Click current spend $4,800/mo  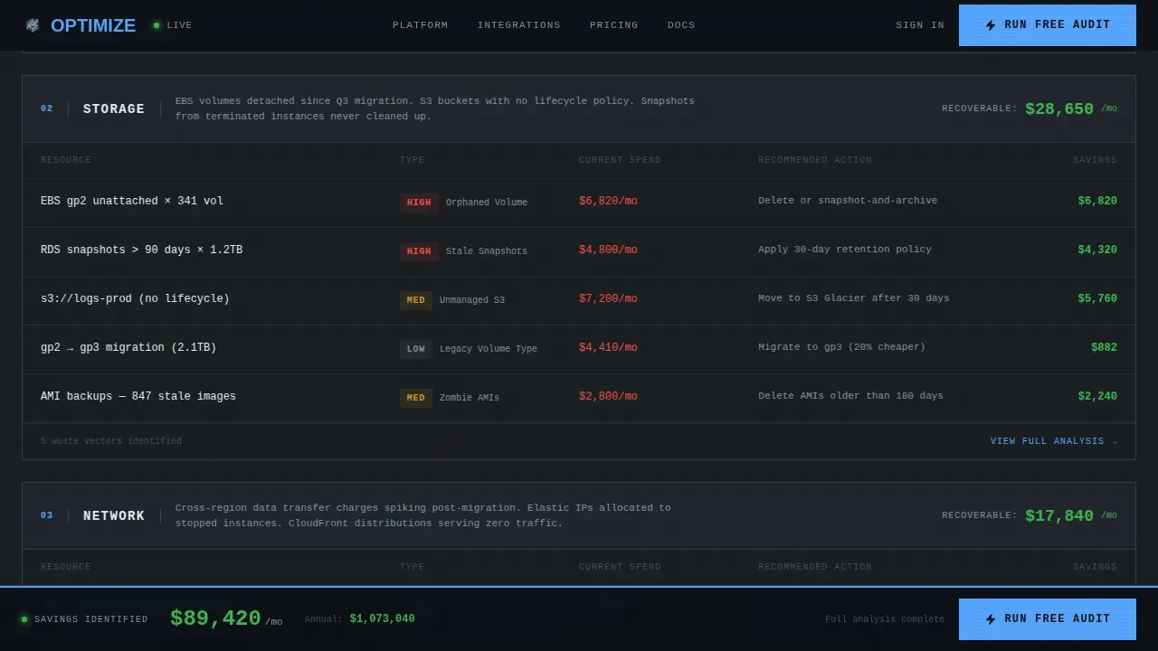click(608, 250)
